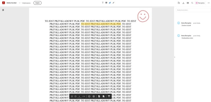The height and width of the screenshot is (102, 211).
Task: Go to next page with down arrow
Action: (75, 96)
